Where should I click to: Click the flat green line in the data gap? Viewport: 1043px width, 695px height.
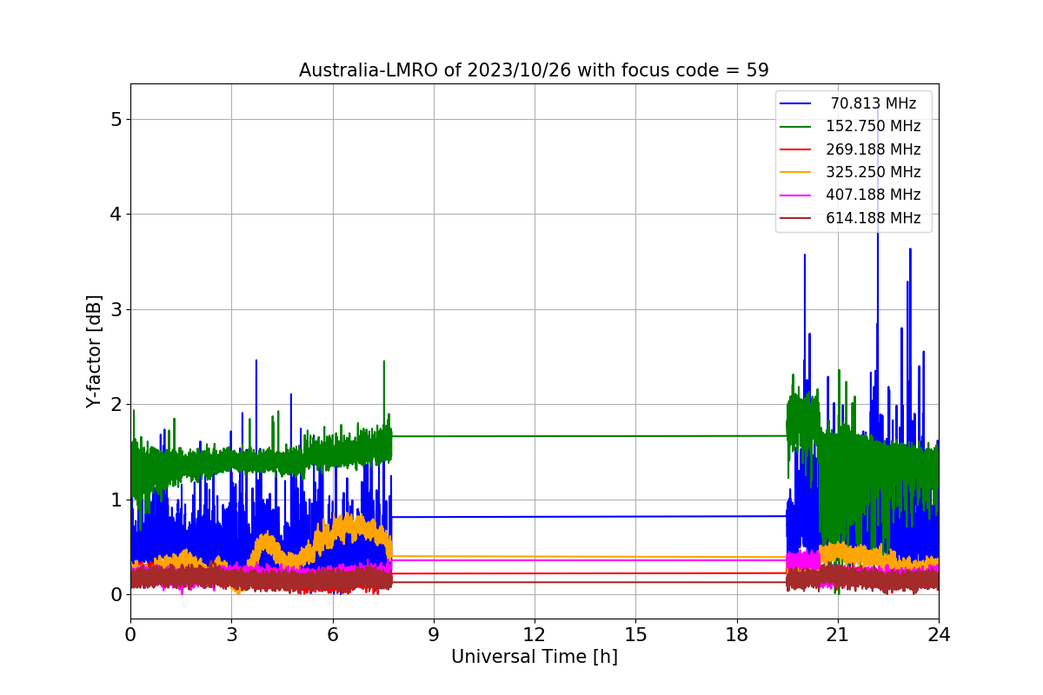(x=589, y=436)
